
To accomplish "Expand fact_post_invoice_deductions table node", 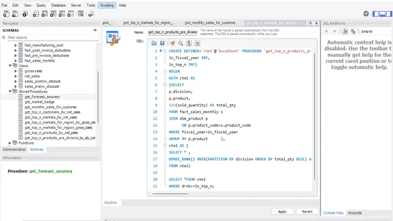I will [x=16, y=50].
